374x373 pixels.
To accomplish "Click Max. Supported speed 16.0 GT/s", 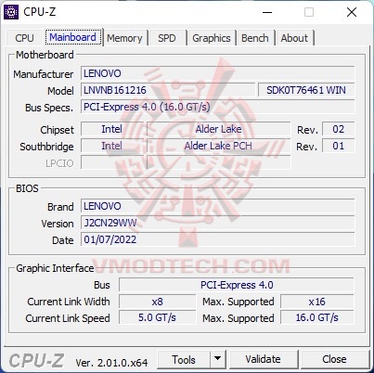I will pos(317,317).
